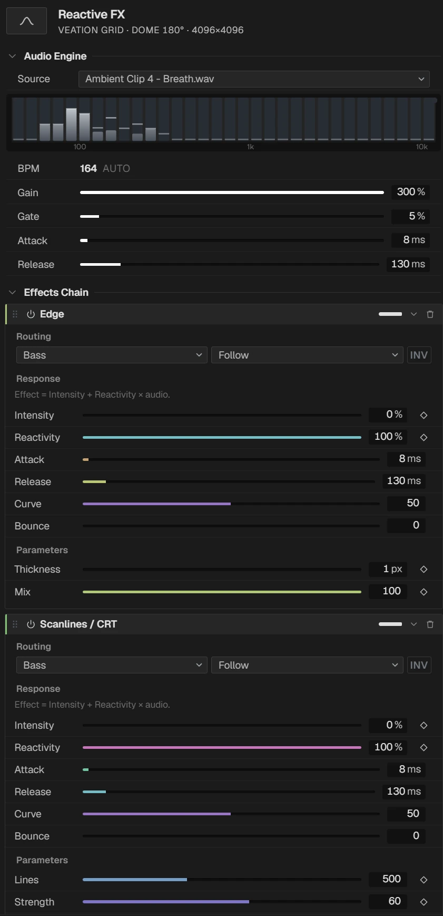The height and width of the screenshot is (916, 443).
Task: Adjust the Edge Bounce slider
Action: (x=231, y=526)
